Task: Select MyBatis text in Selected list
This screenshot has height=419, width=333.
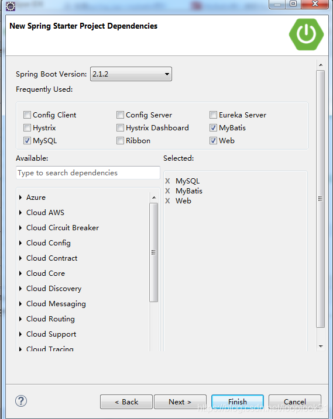Action: click(189, 191)
